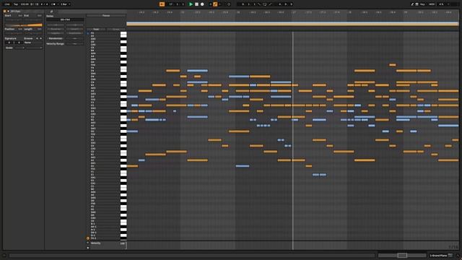Click the arrangement position field
The width and height of the screenshot is (462, 260).
tap(177, 4)
